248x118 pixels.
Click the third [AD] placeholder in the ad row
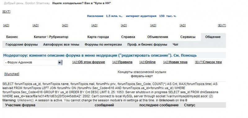tap(65, 25)
